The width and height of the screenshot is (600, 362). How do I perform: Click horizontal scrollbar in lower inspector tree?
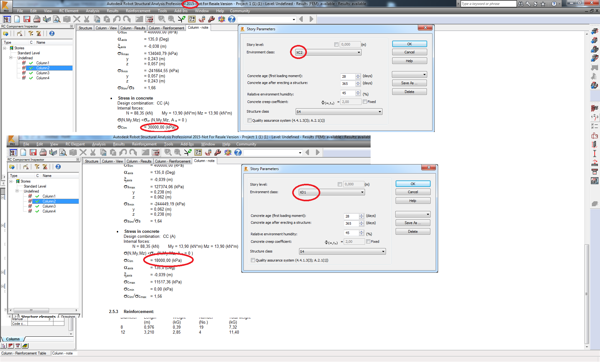[x=43, y=310]
